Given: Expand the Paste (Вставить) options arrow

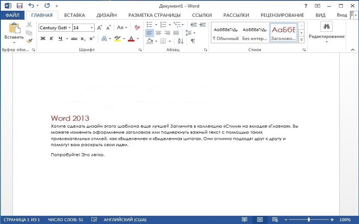Looking at the screenshot, I should click(14, 43).
